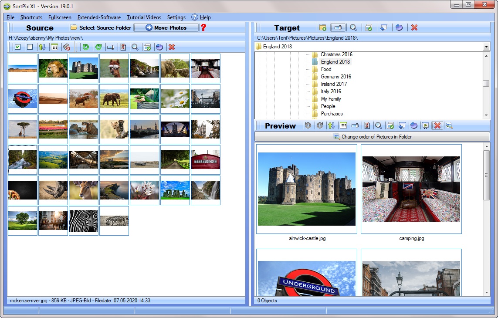498x318 pixels.
Task: Select the lion photo thumbnail
Action: click(x=53, y=68)
